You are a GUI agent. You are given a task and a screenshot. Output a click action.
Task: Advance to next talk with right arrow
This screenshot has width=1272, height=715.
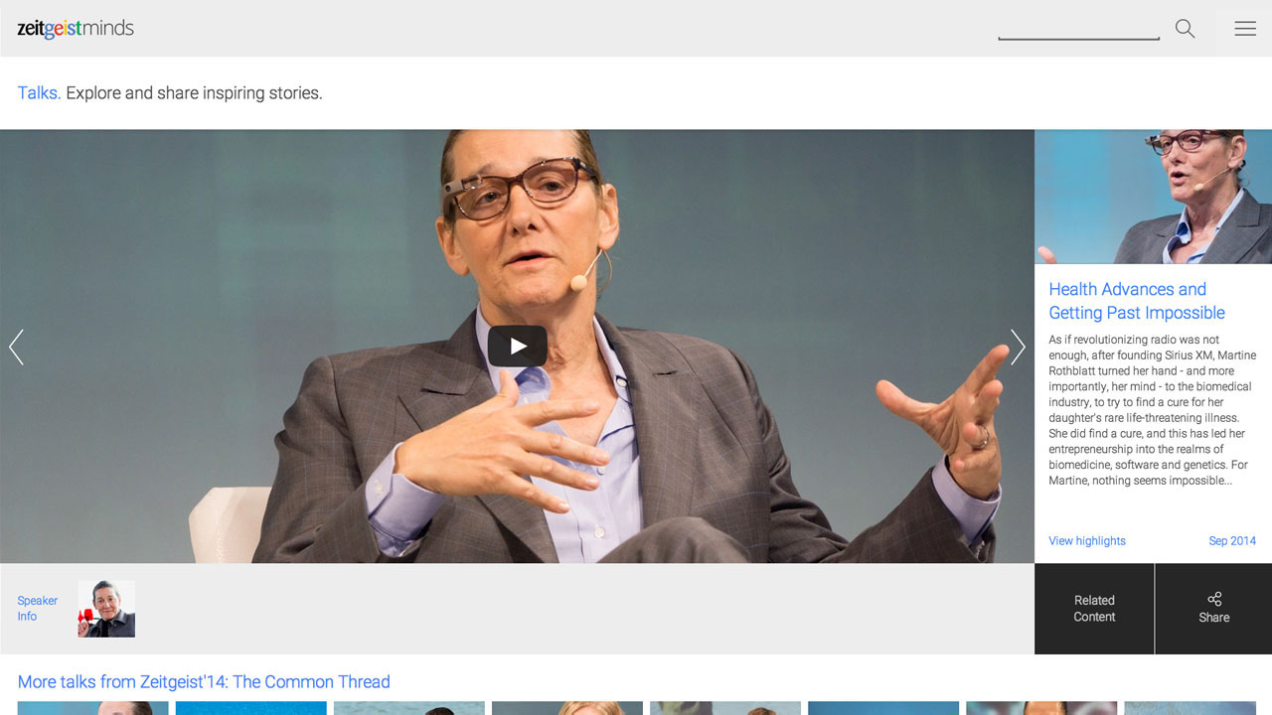click(1018, 348)
